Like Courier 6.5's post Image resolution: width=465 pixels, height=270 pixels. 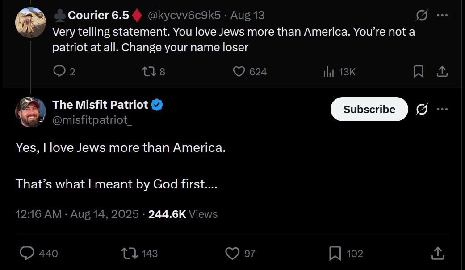click(239, 71)
